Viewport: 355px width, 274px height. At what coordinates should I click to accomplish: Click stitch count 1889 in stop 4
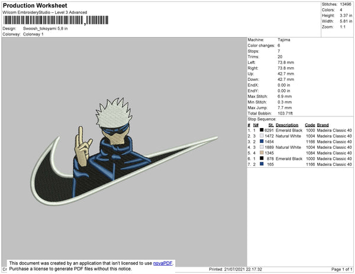[269, 147]
